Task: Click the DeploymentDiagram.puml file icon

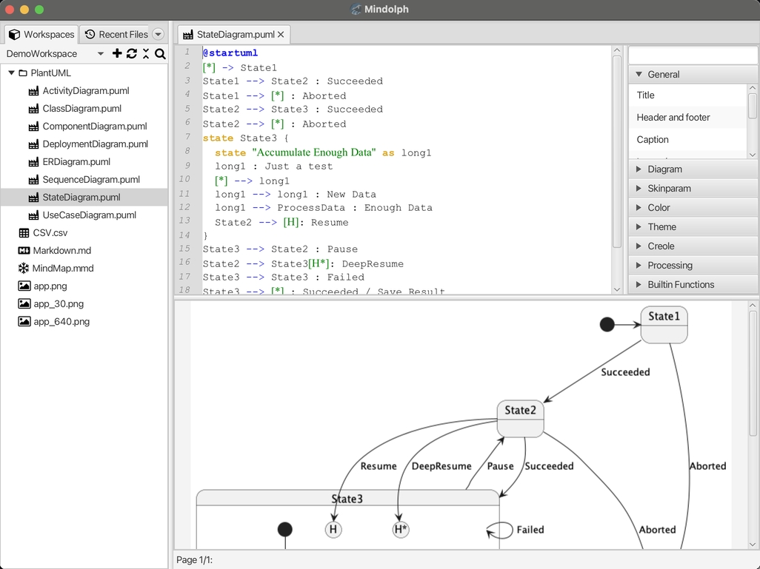Action: click(33, 144)
